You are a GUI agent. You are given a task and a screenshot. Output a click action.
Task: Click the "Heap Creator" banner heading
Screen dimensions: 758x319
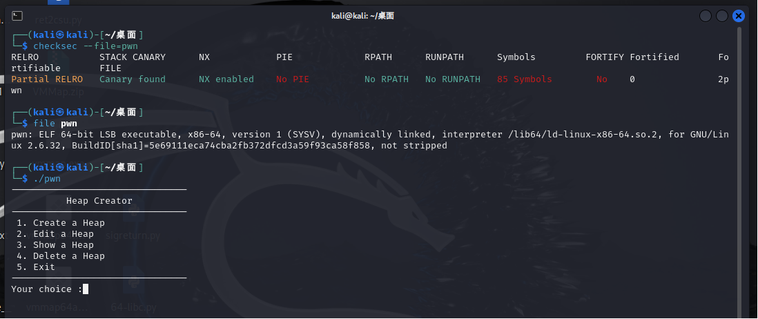pyautogui.click(x=99, y=201)
